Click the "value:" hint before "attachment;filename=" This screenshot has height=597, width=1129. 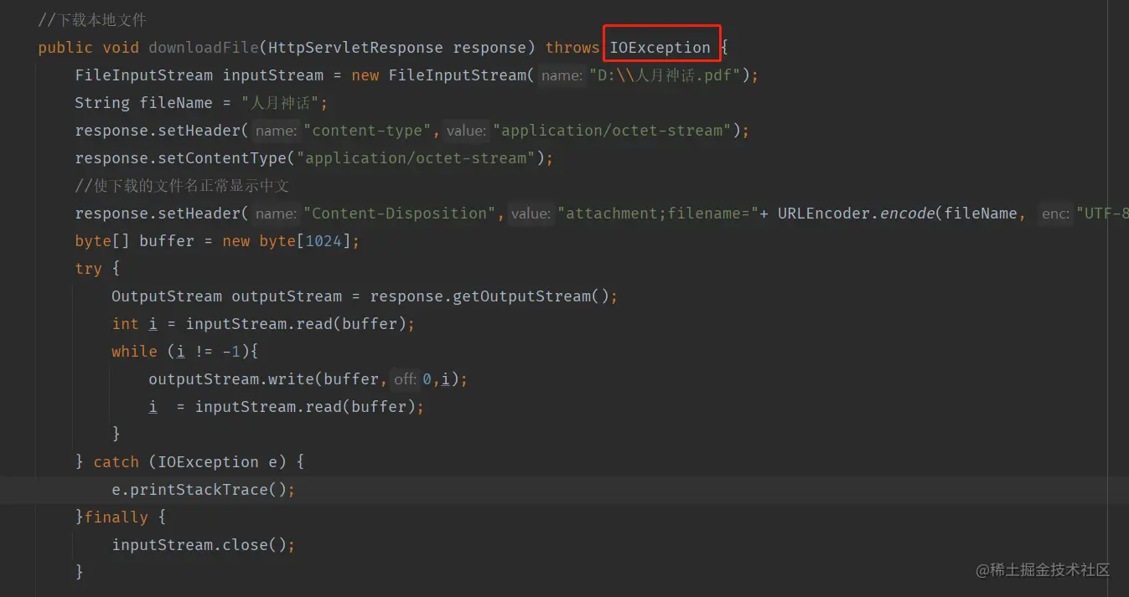531,214
